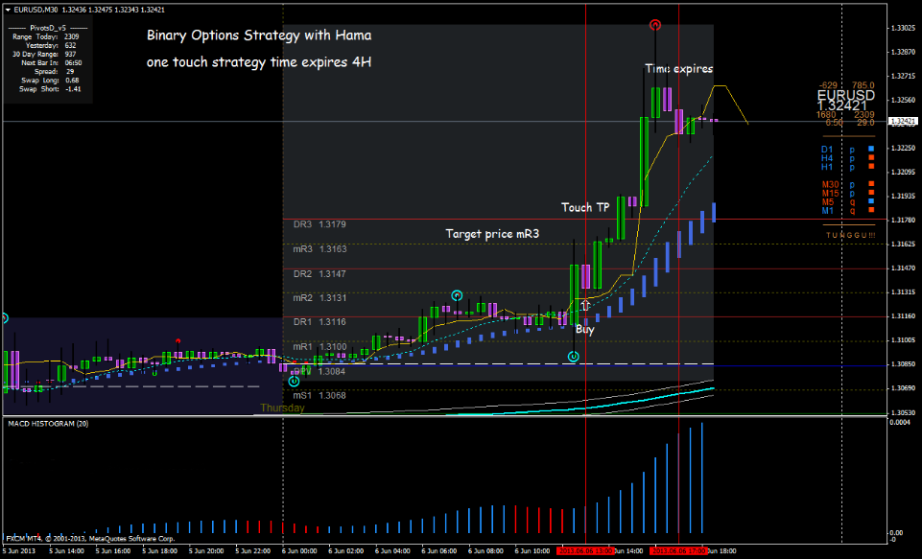The width and height of the screenshot is (922, 559).
Task: Click the M1 row orange signal square
Action: point(871,210)
